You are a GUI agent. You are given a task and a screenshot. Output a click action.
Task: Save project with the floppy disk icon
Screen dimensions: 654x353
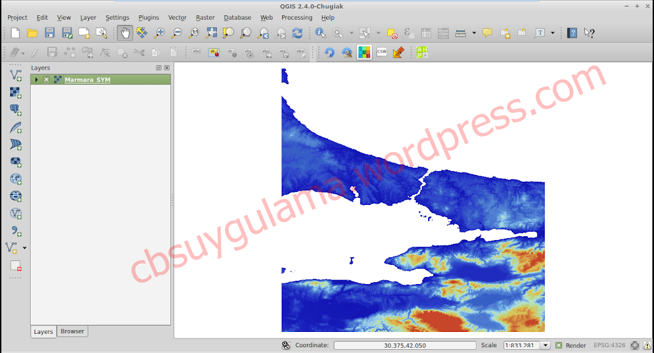pyautogui.click(x=50, y=33)
